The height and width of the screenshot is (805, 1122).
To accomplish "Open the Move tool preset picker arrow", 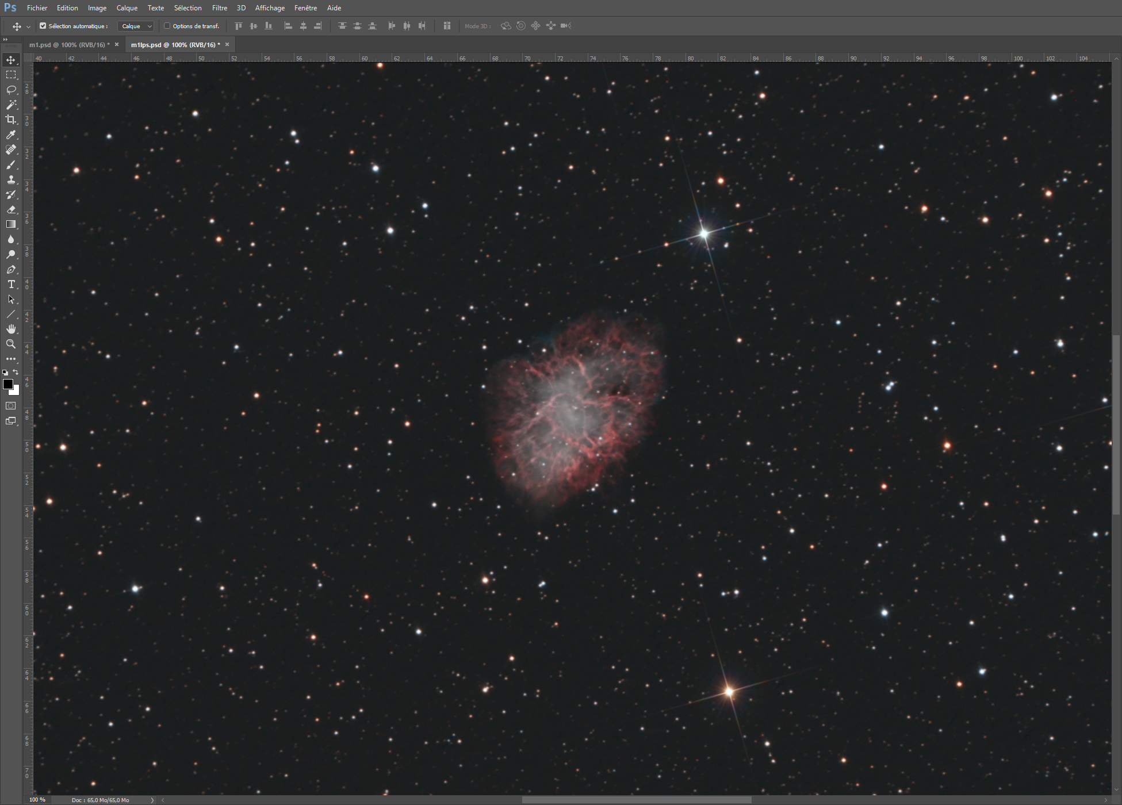I will [x=28, y=26].
